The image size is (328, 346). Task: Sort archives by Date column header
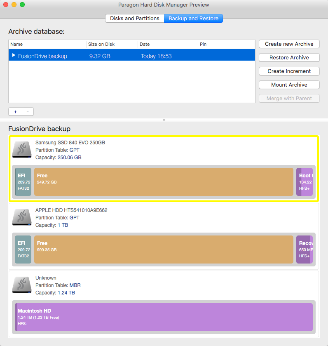[x=168, y=45]
